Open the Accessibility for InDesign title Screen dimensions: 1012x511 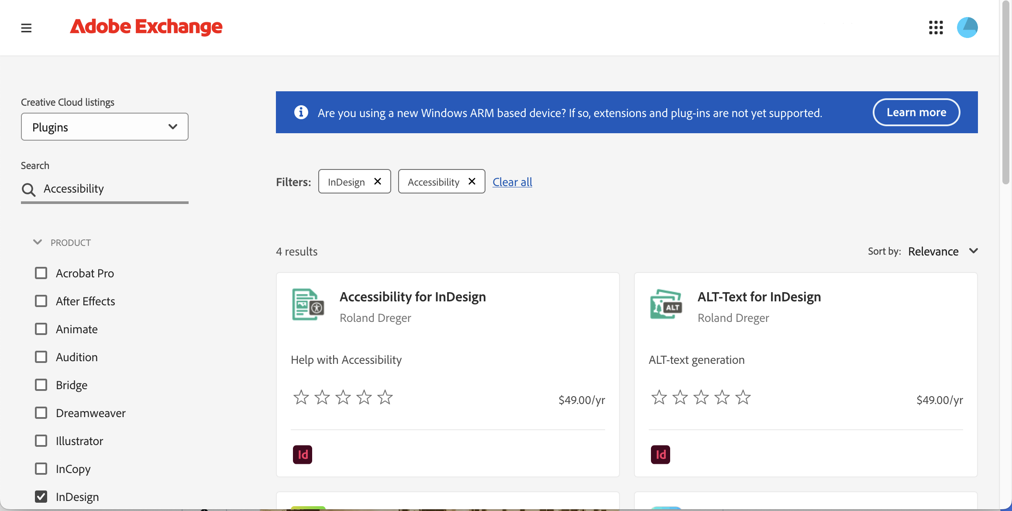[x=413, y=297]
